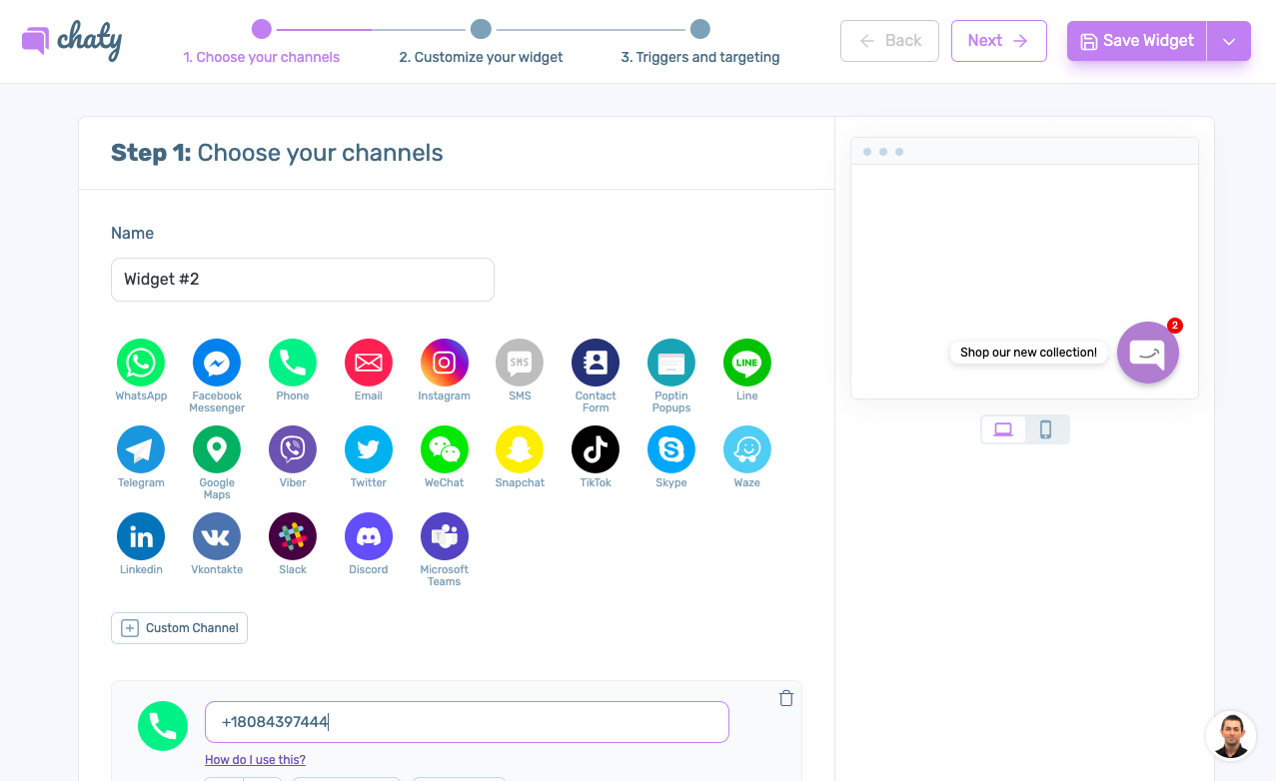Add a Custom Channel

click(x=180, y=628)
